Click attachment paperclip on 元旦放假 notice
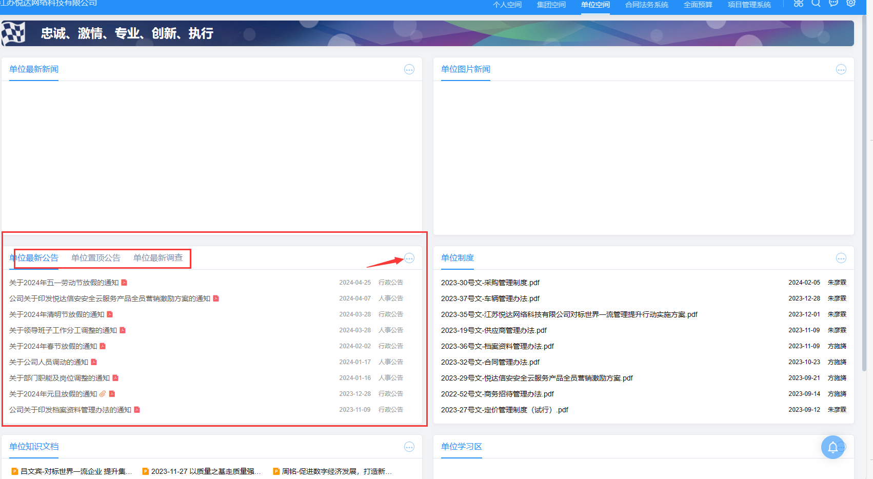The image size is (873, 479). click(103, 394)
